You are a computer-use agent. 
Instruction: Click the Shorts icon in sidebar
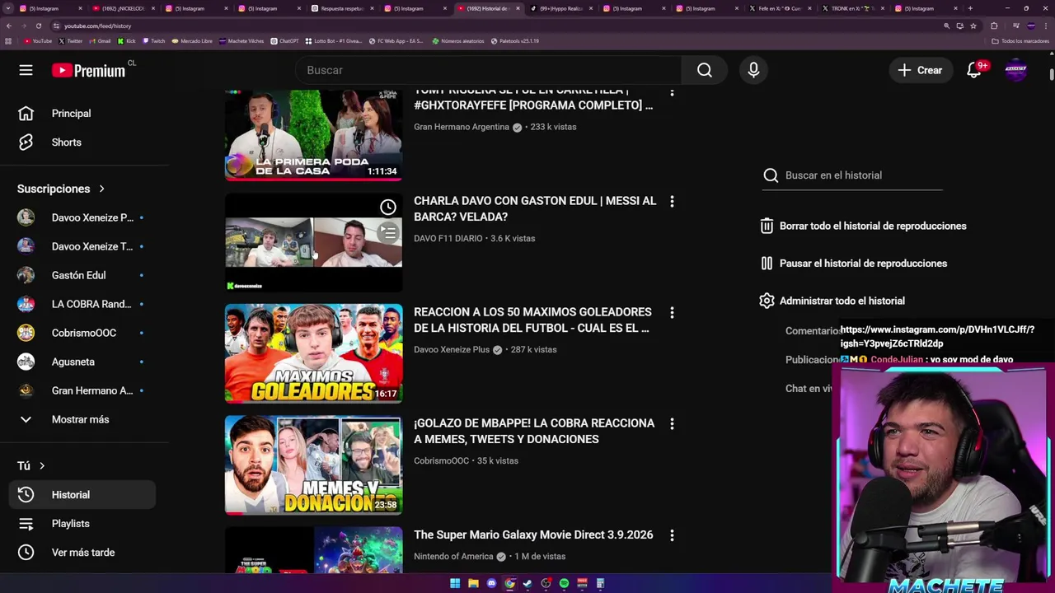[x=26, y=142]
